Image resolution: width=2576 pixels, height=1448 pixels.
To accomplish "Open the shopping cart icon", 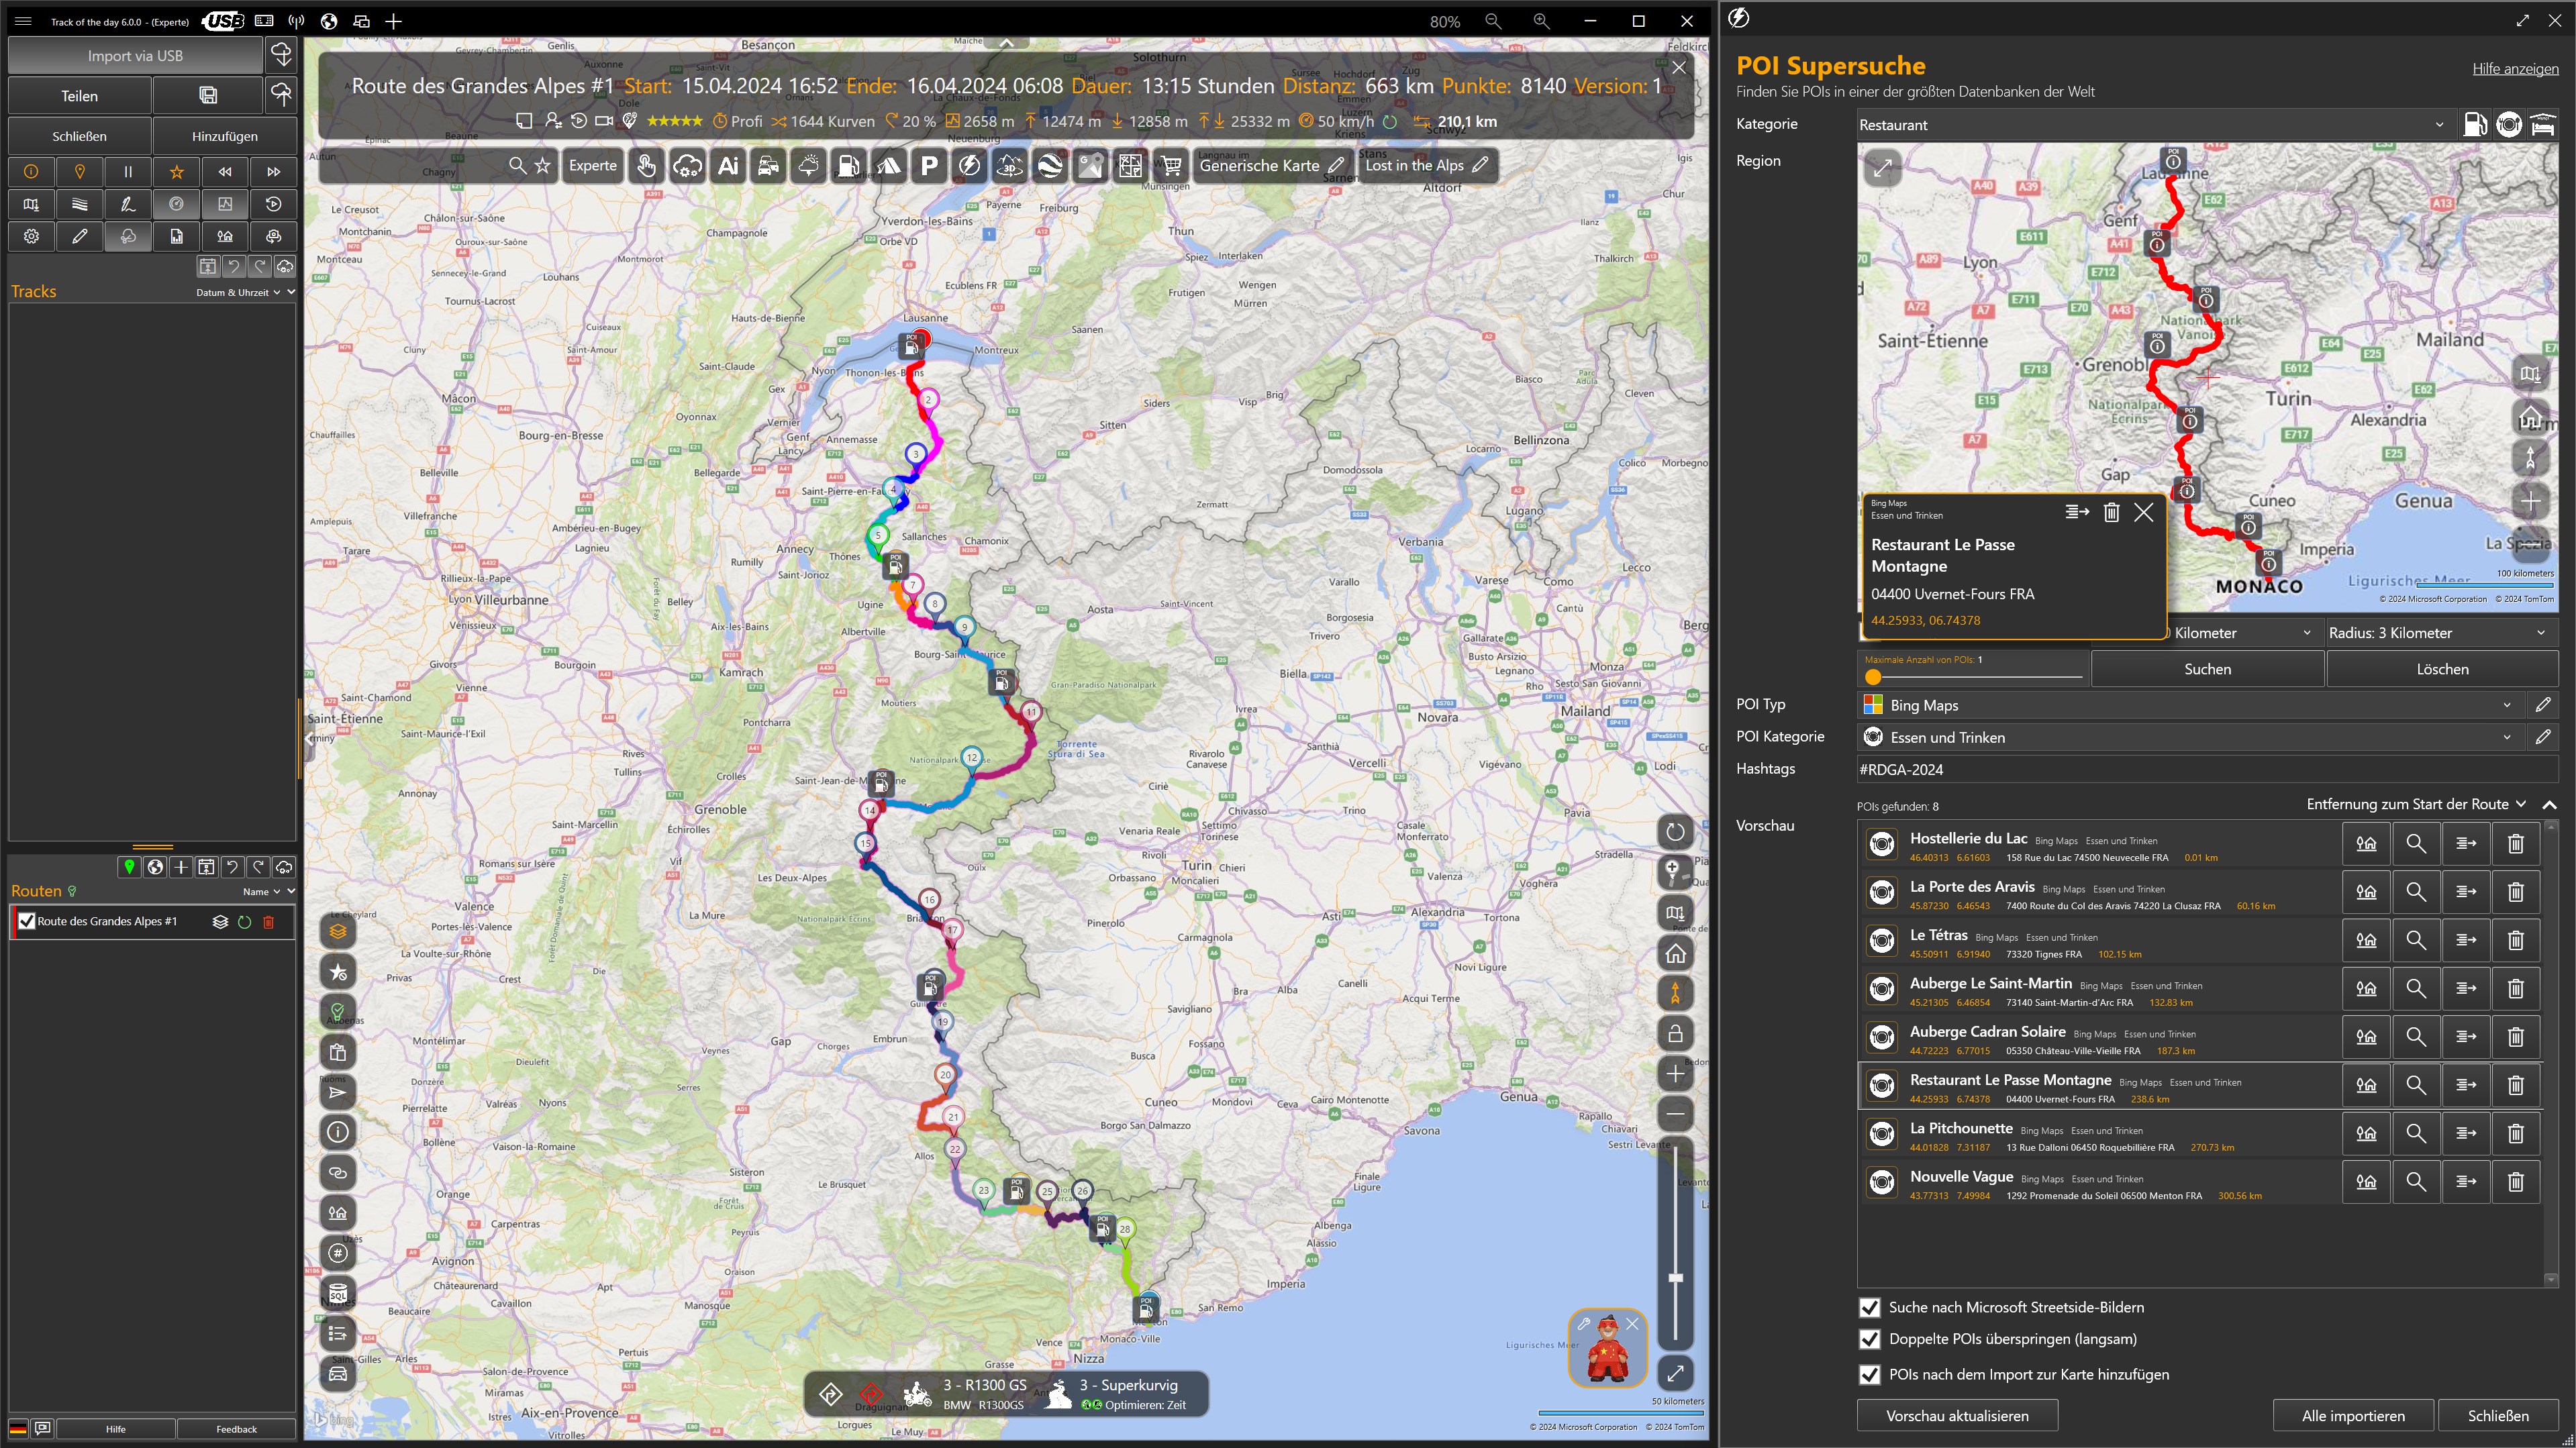I will point(1171,166).
